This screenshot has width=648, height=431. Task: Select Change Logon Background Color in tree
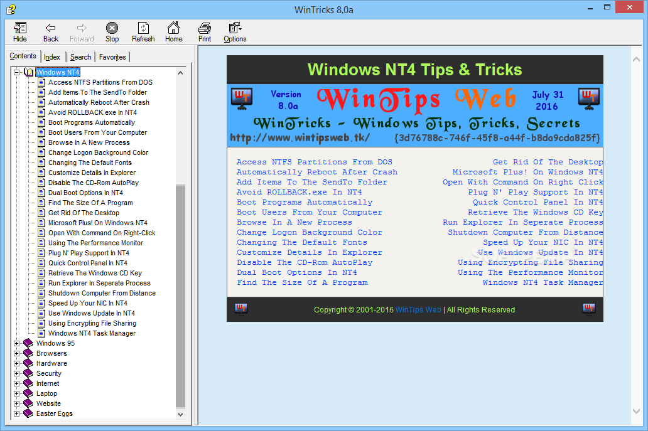click(x=99, y=152)
